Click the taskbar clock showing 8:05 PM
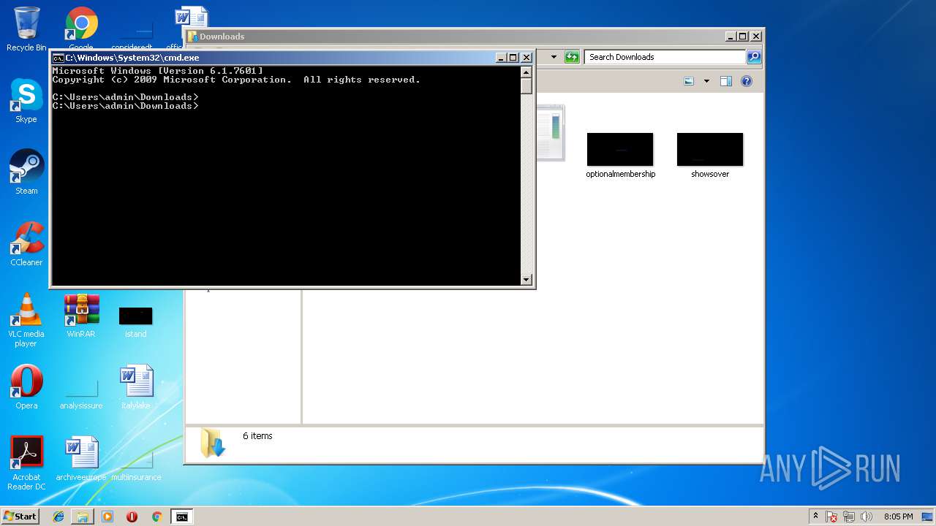The image size is (936, 526). [x=898, y=517]
